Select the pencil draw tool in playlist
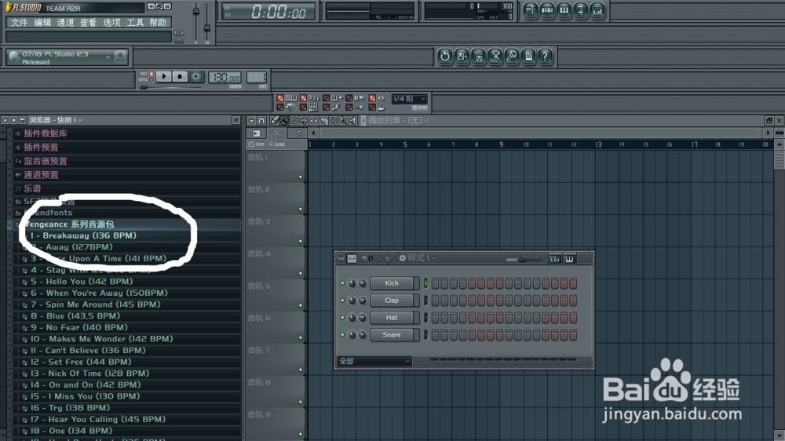This screenshot has width=785, height=441. pyautogui.click(x=275, y=121)
